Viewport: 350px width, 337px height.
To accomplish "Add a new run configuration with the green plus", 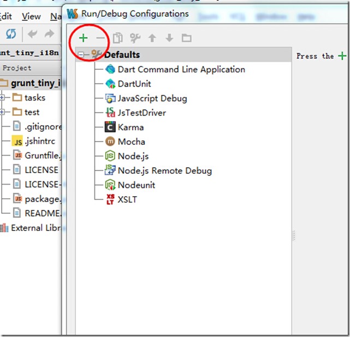I will click(x=83, y=38).
